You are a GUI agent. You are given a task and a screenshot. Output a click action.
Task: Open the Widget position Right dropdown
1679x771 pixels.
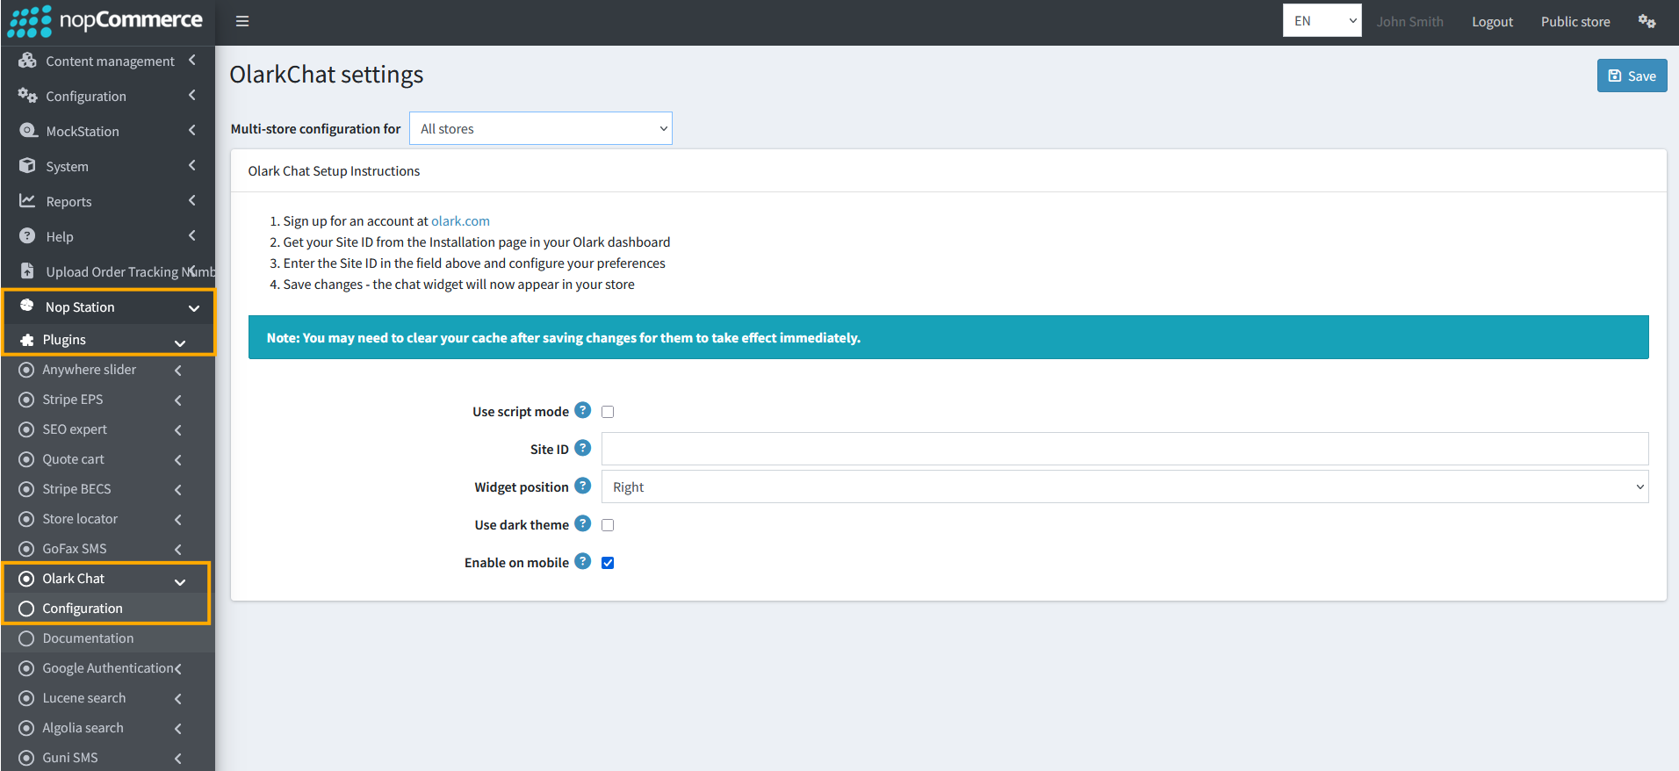coord(1125,486)
